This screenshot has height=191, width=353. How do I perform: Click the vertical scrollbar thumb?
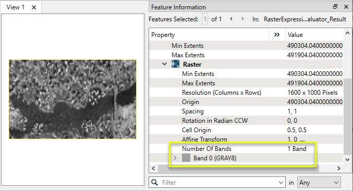tap(347, 117)
